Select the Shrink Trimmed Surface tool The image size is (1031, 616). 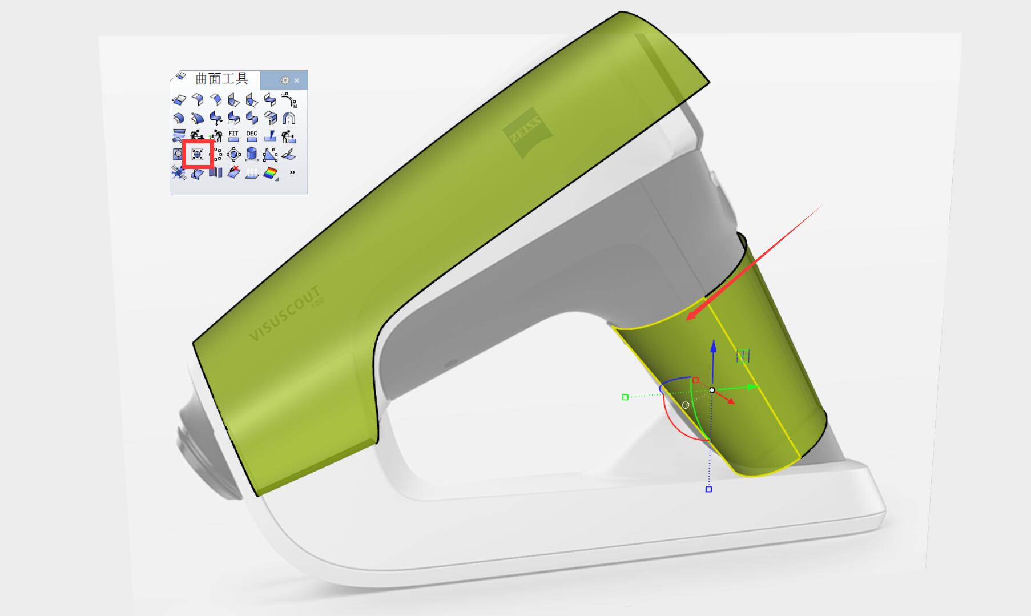point(197,155)
